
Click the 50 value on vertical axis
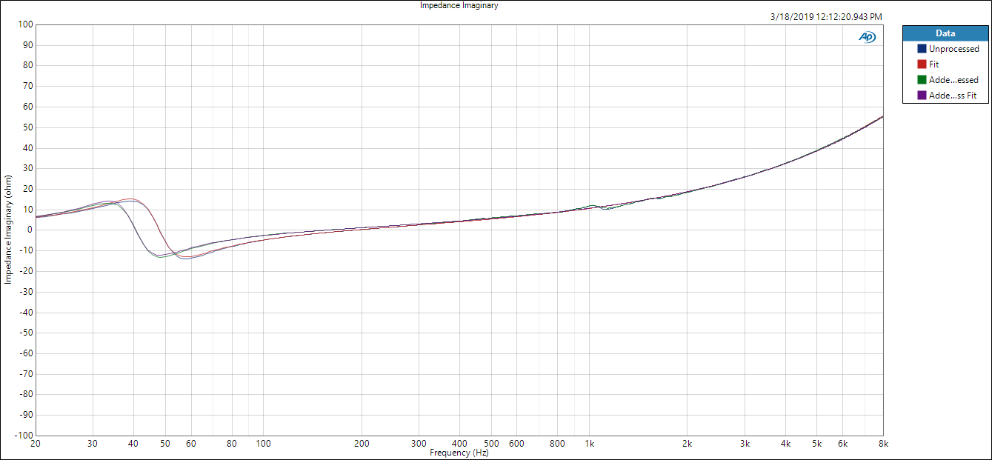pyautogui.click(x=27, y=127)
